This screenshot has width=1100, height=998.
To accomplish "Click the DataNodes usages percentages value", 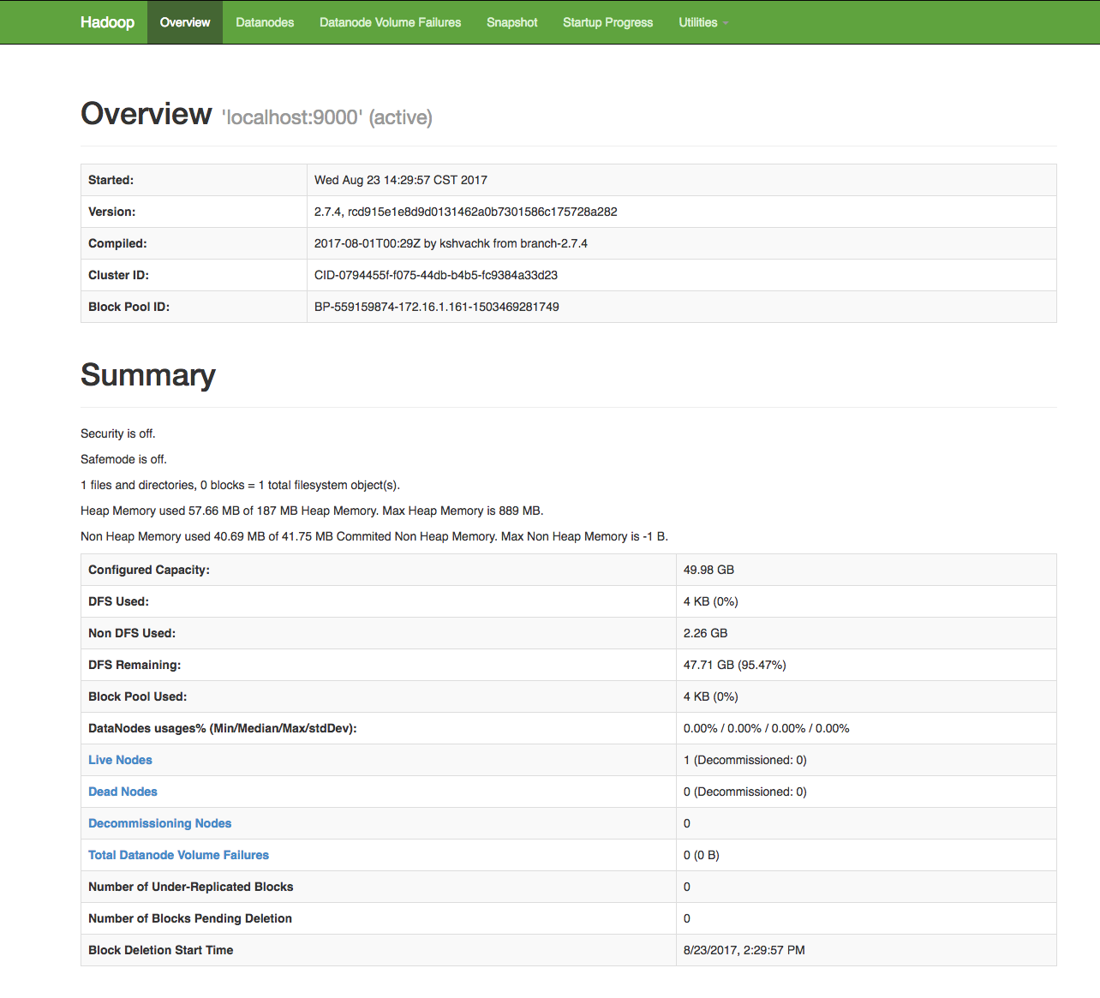I will click(x=766, y=728).
